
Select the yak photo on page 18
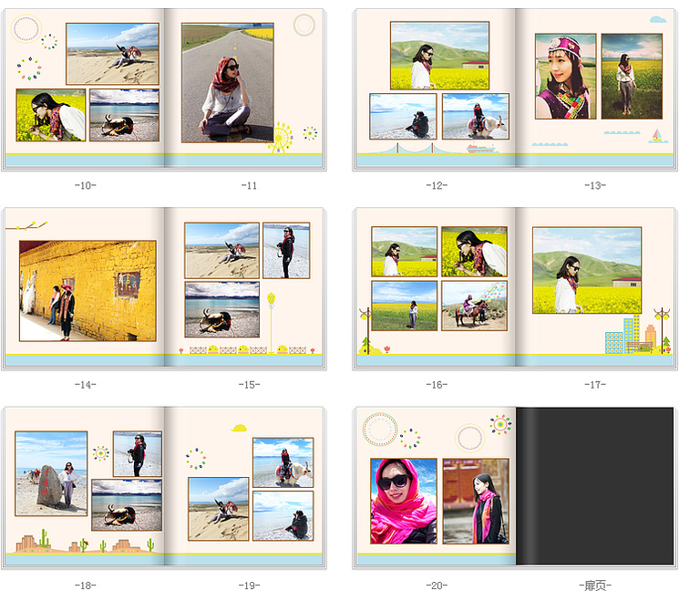tap(127, 504)
